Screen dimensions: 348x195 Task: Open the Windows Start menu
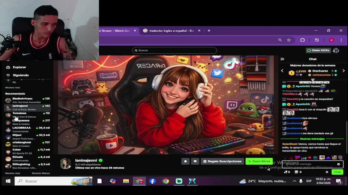point(8,181)
